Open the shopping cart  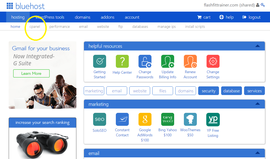point(204,17)
